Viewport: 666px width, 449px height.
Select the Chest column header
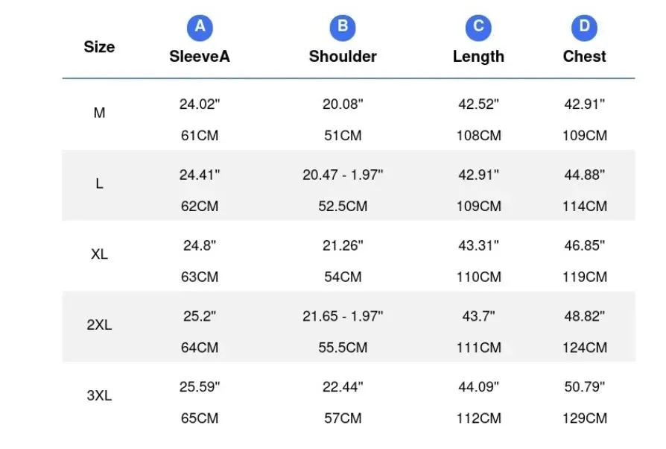pos(584,57)
